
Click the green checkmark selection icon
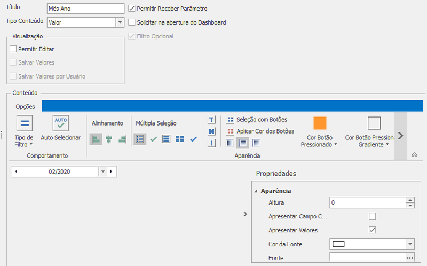click(x=153, y=139)
